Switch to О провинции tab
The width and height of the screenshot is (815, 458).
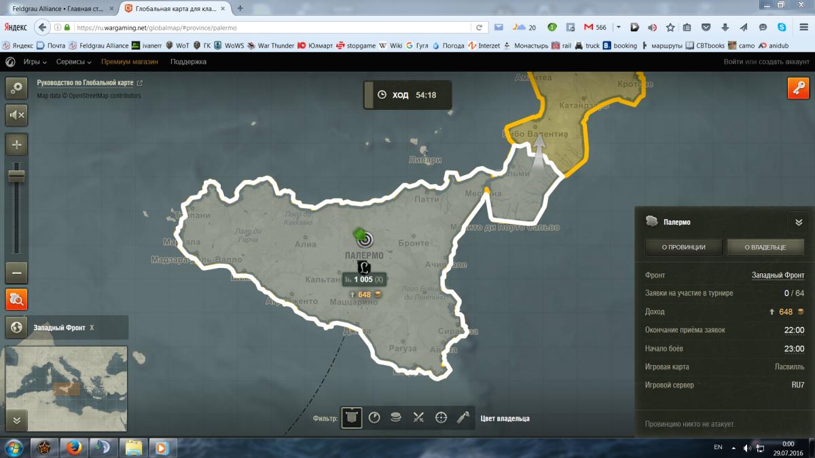pos(683,247)
